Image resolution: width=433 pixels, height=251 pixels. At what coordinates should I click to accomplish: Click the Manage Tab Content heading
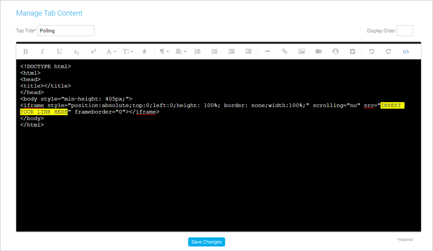pos(49,13)
